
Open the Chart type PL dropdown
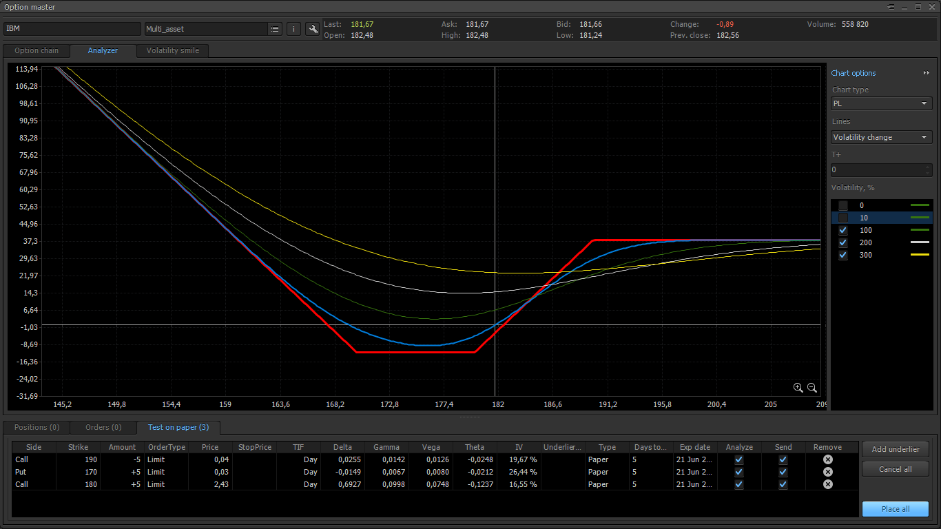(x=881, y=103)
